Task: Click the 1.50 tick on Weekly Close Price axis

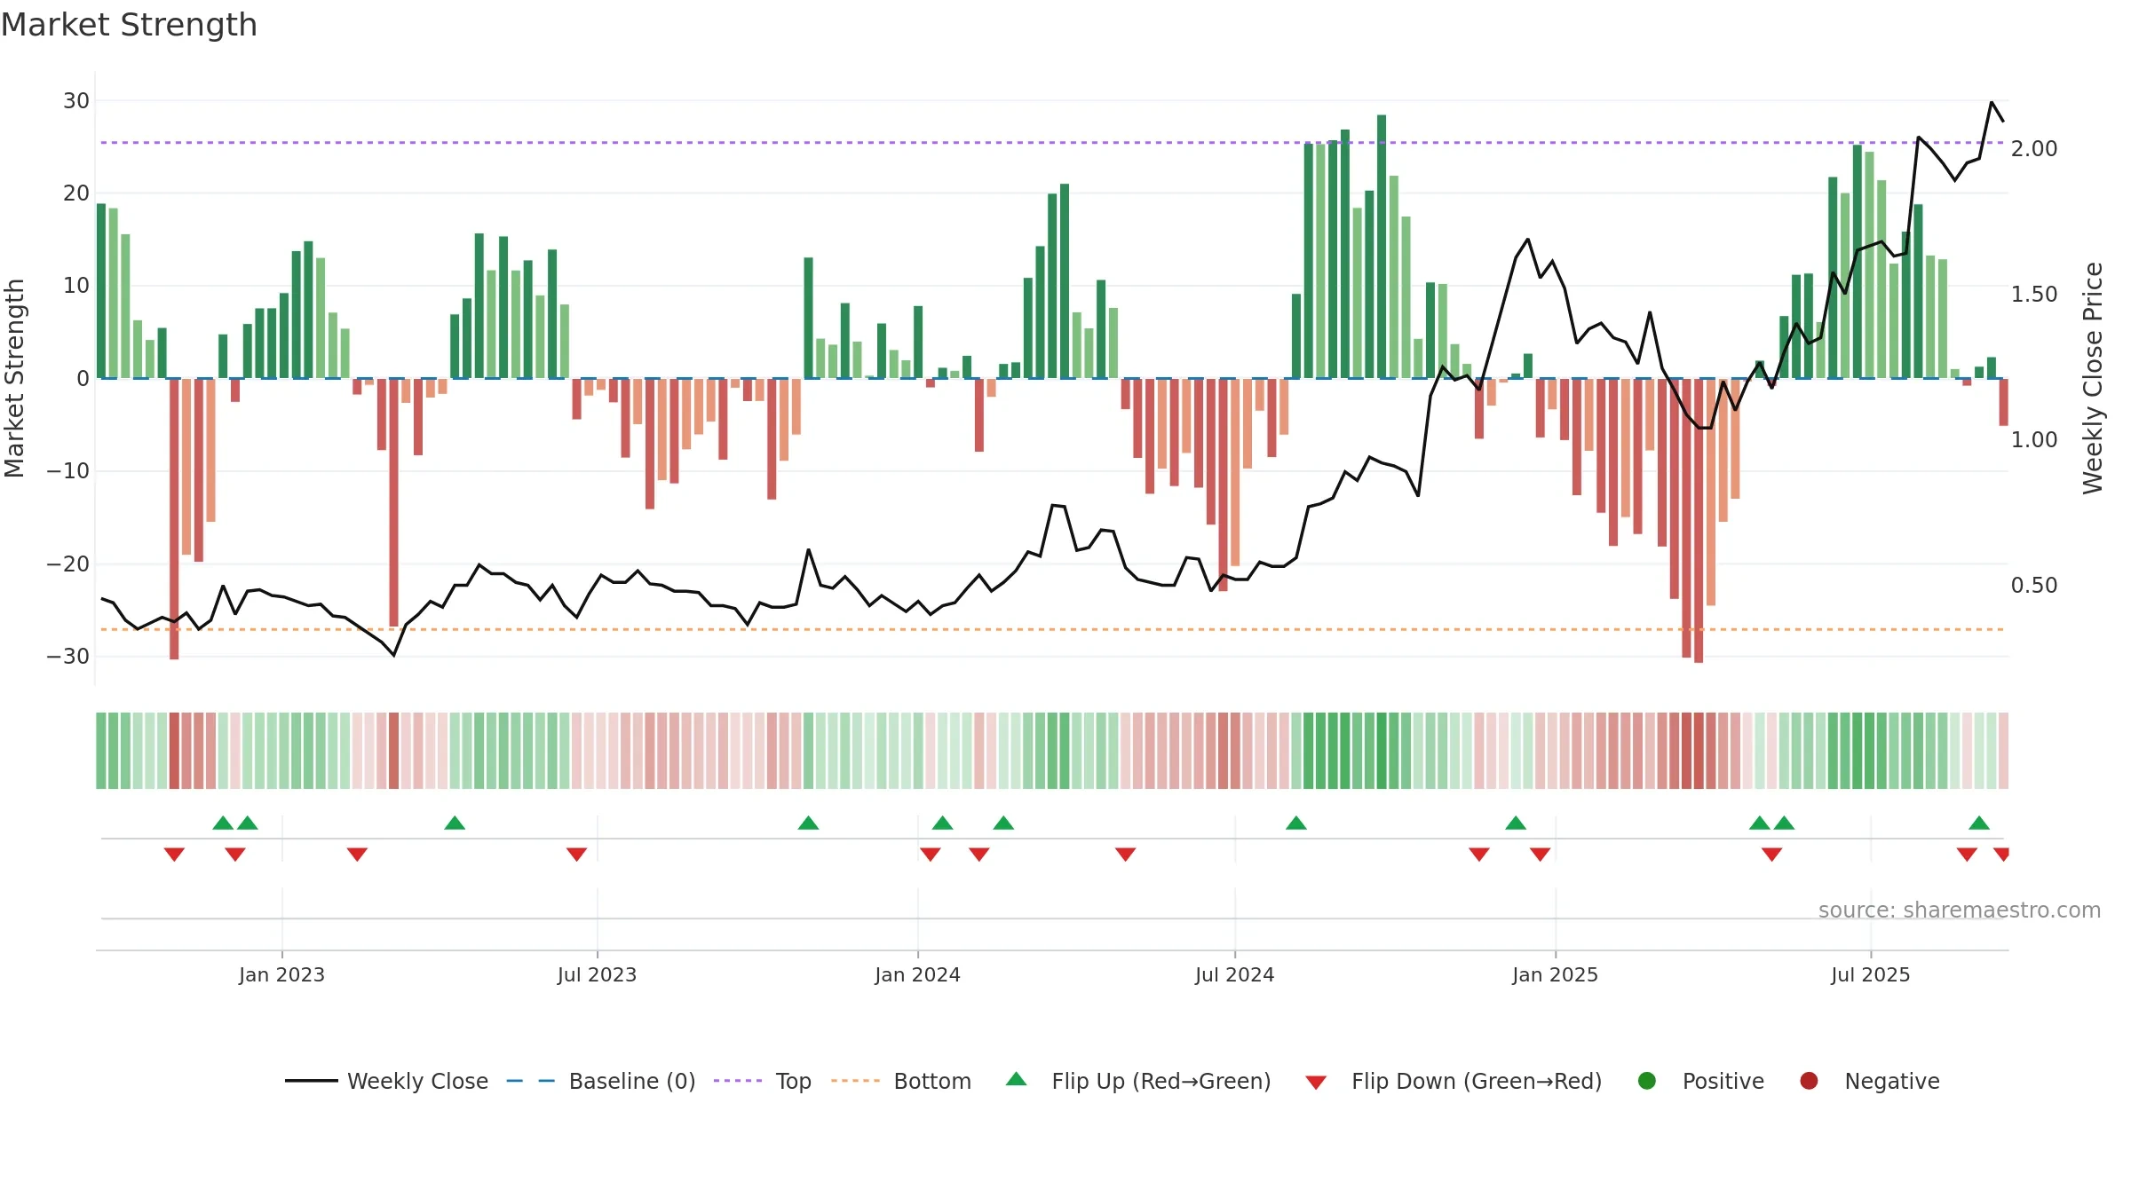Action: click(x=2034, y=294)
